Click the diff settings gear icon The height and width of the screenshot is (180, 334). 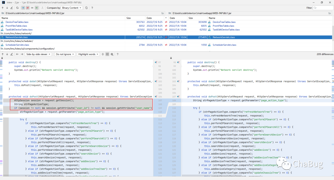point(112,54)
